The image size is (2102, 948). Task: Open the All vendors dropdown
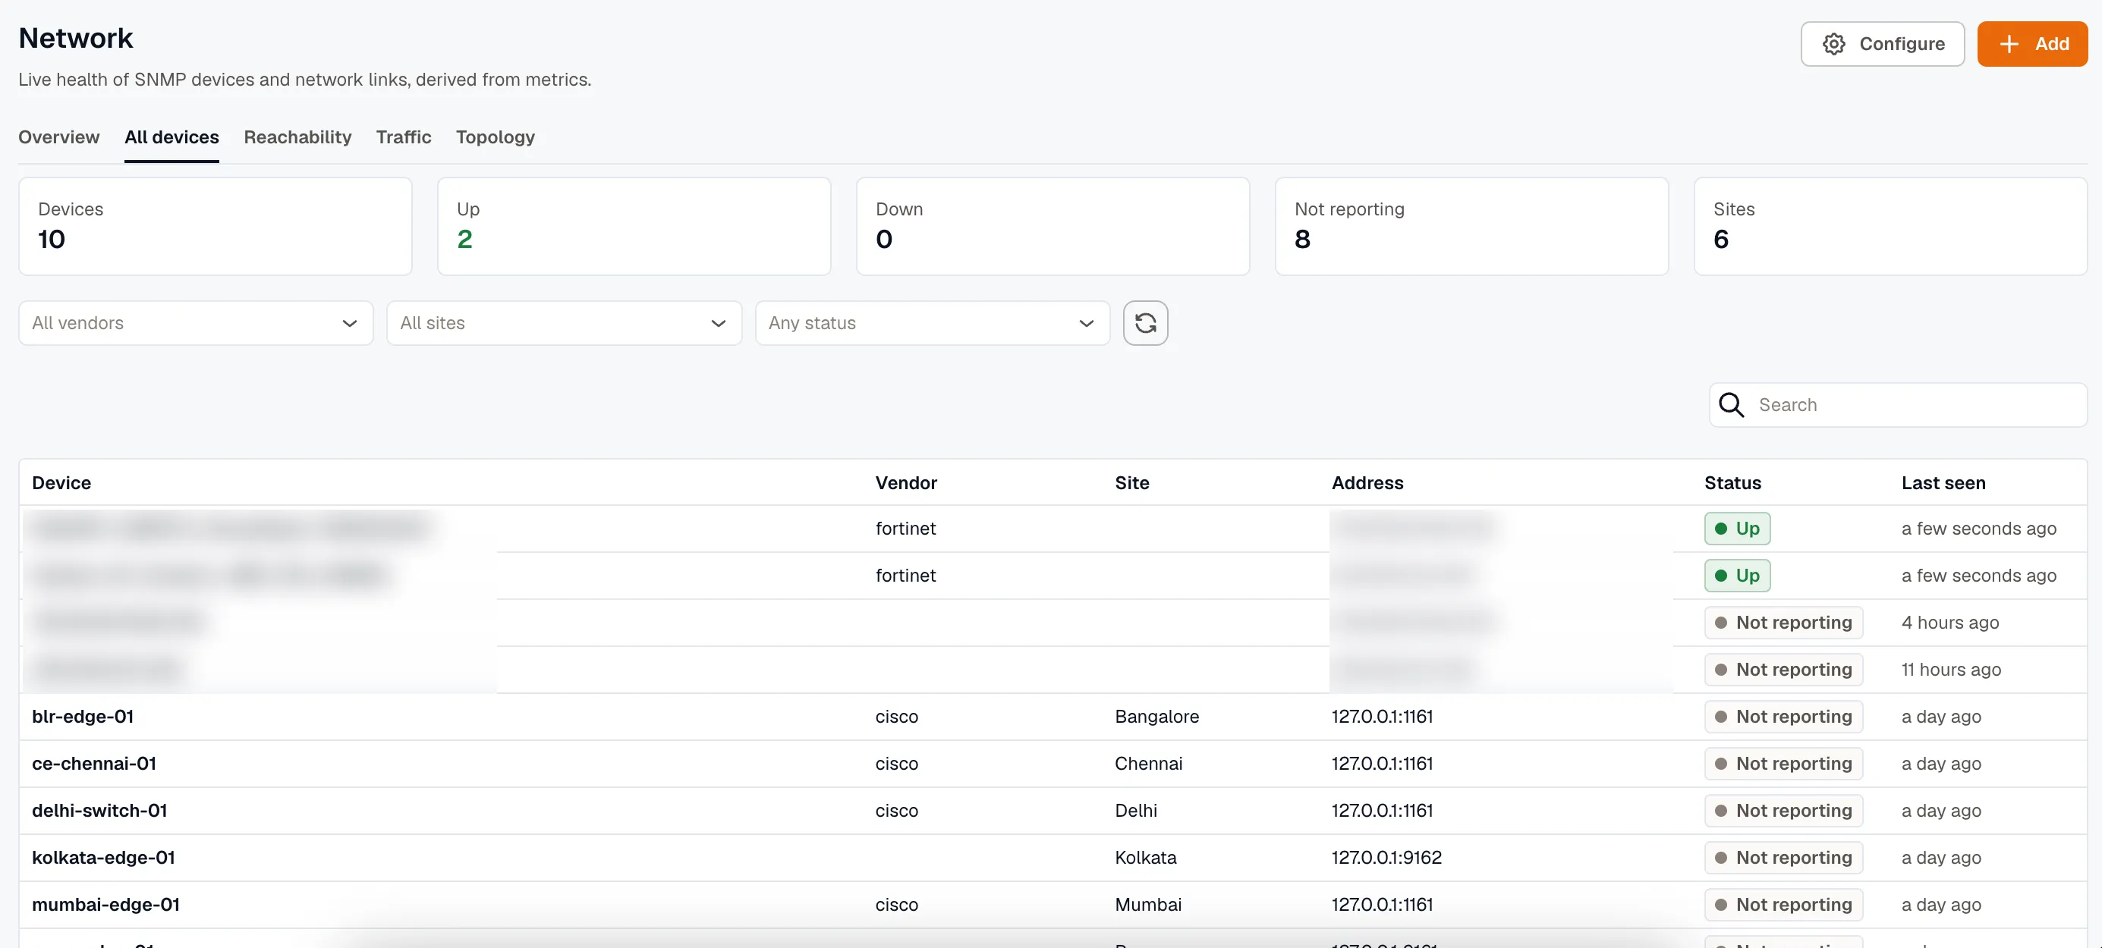[196, 323]
